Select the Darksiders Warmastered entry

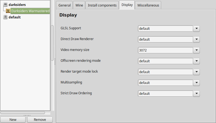30,11
